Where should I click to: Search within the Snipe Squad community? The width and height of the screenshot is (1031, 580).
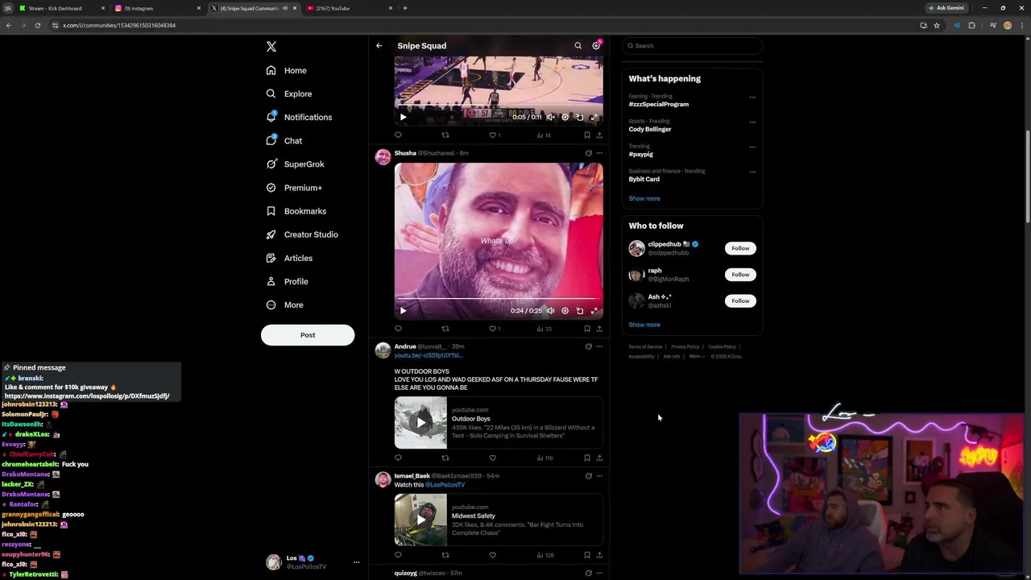[578, 46]
